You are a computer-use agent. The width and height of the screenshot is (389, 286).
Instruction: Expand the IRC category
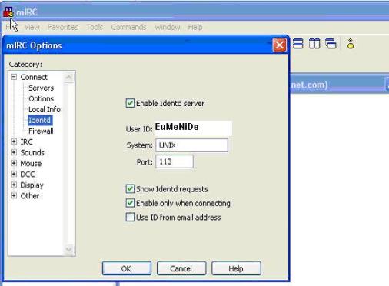coord(14,141)
